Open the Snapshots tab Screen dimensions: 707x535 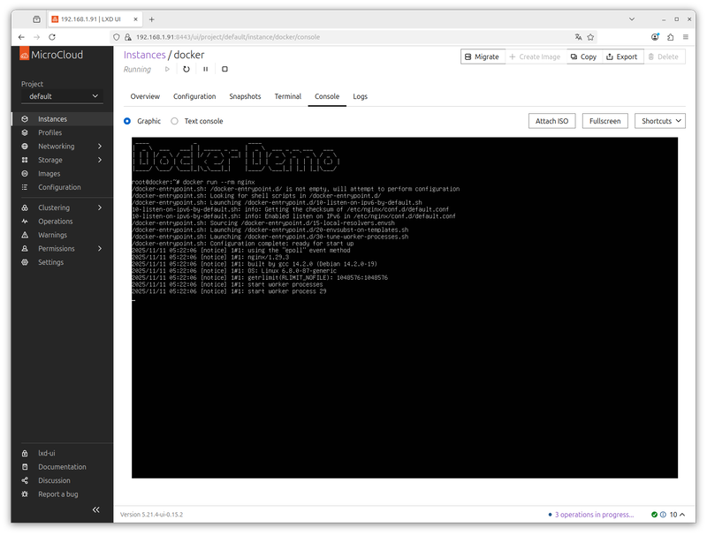(245, 96)
